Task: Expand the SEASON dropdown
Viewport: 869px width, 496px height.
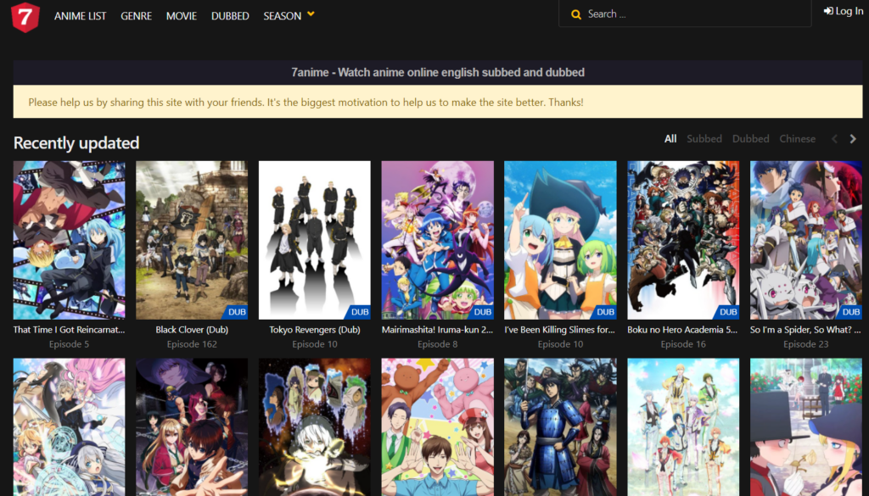Action: [289, 15]
